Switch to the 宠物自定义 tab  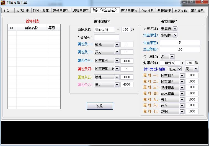tap(129, 11)
